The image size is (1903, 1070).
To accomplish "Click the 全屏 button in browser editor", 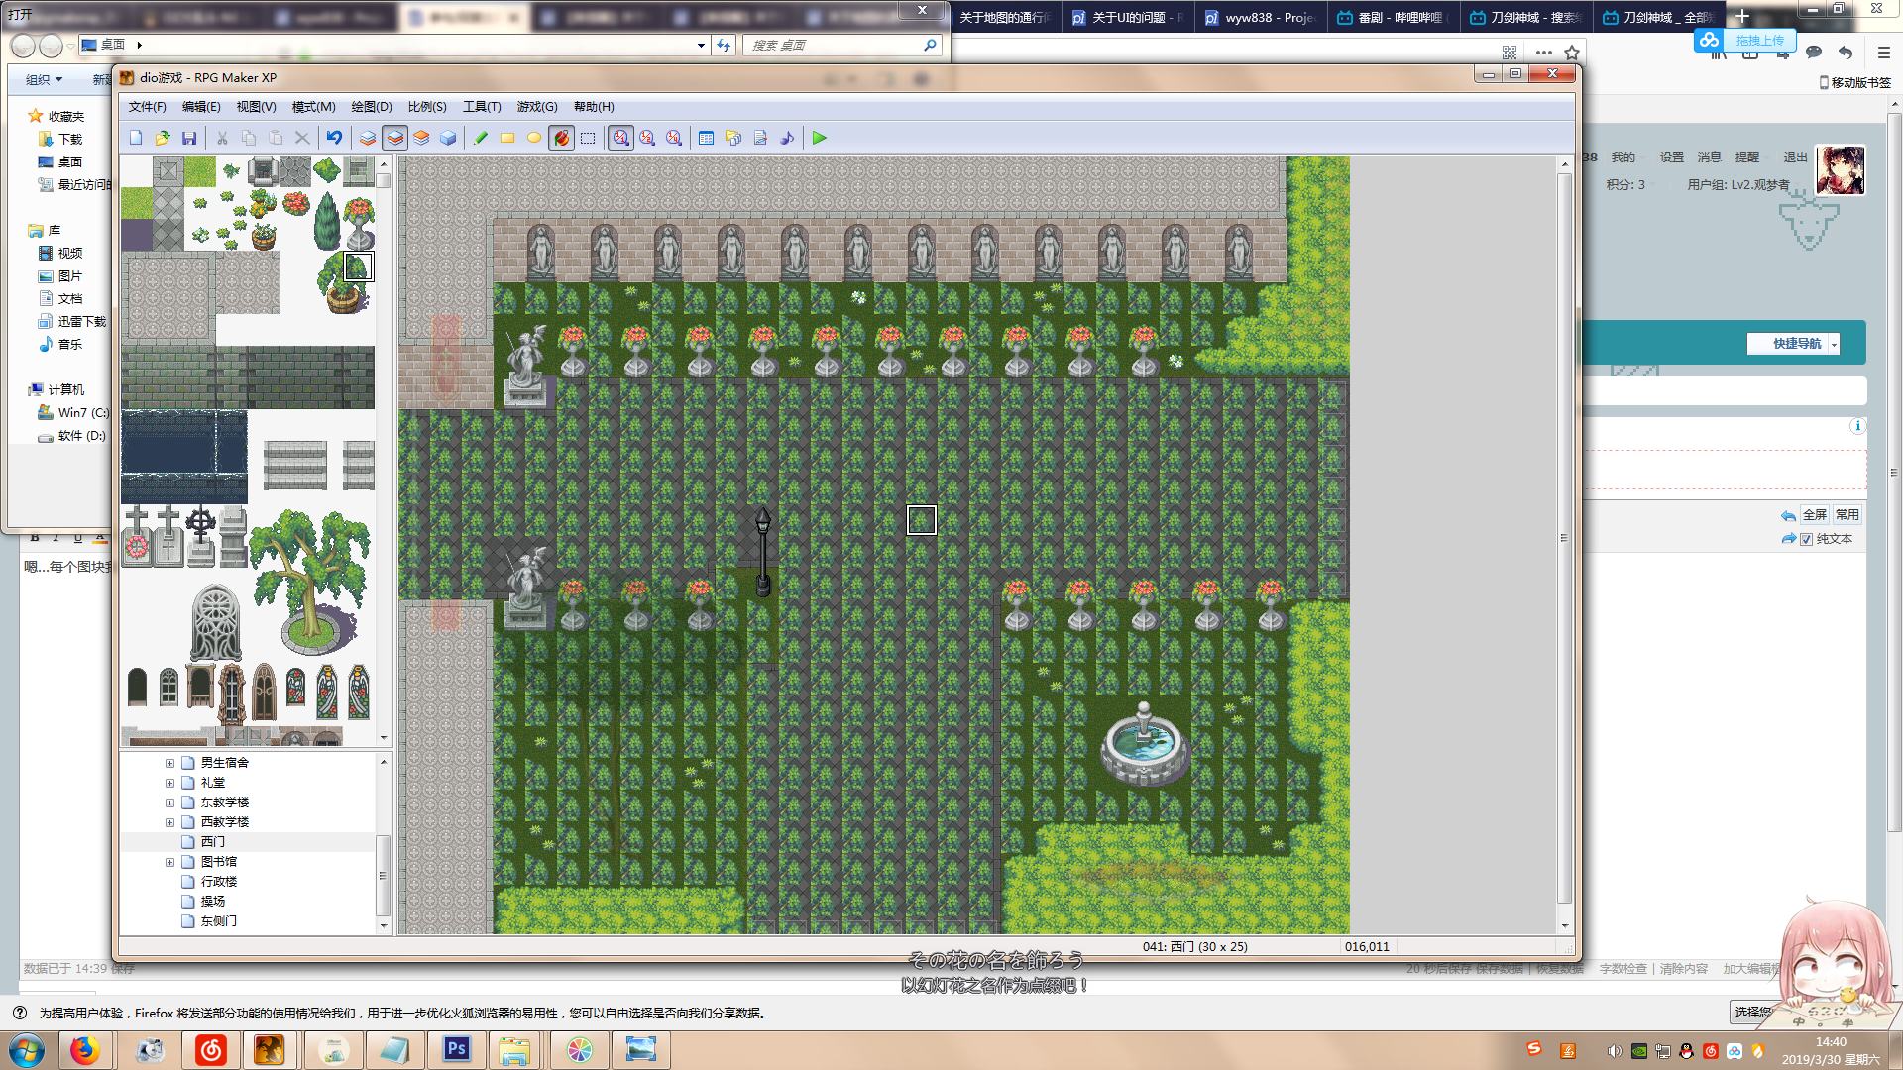I will (x=1815, y=515).
